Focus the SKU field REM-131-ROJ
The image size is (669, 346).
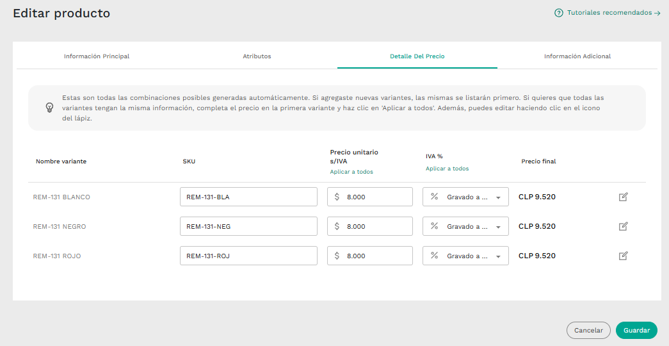click(x=249, y=256)
